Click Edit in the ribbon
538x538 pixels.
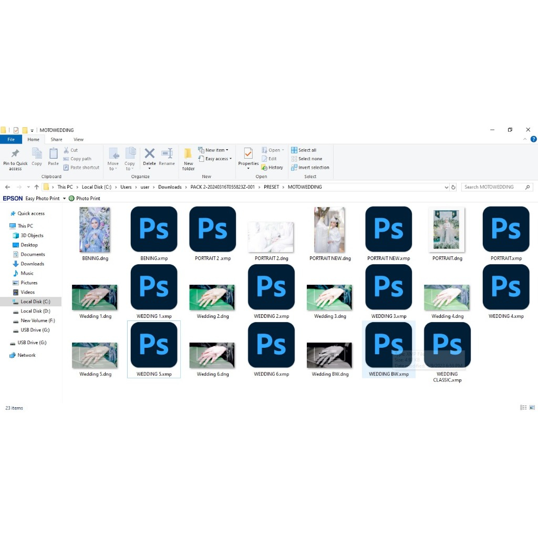(269, 159)
